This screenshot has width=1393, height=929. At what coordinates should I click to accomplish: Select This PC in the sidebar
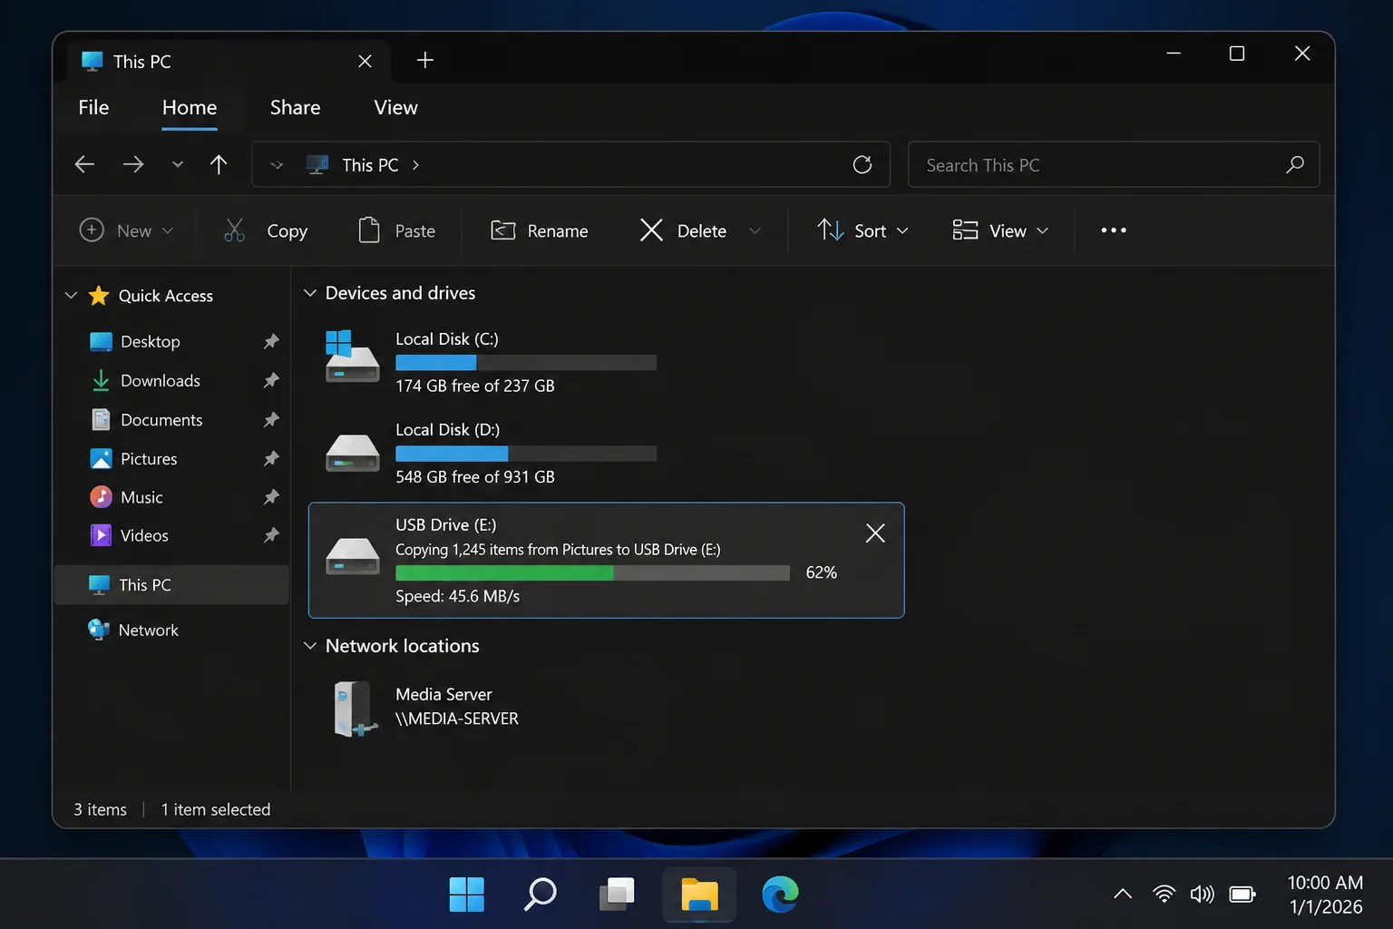point(172,585)
